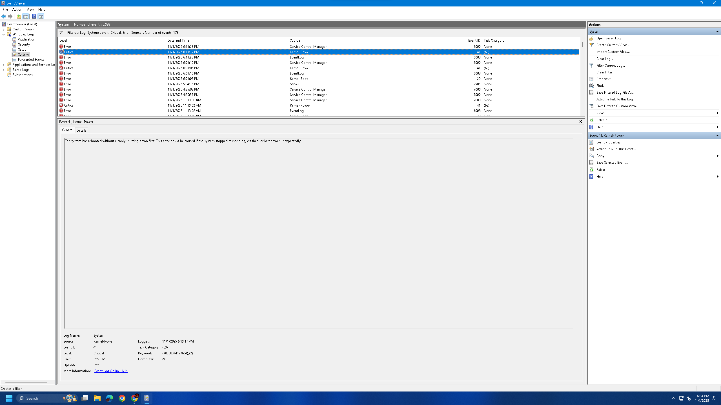Click the Filter Current Log funnel icon

(591, 66)
